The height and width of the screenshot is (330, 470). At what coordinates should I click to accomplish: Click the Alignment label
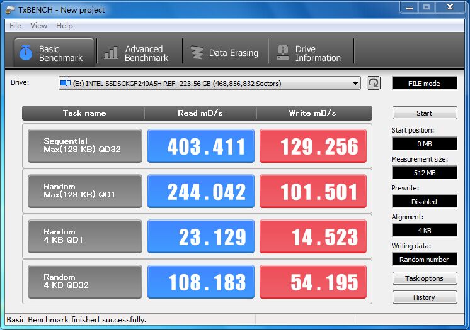click(x=408, y=217)
